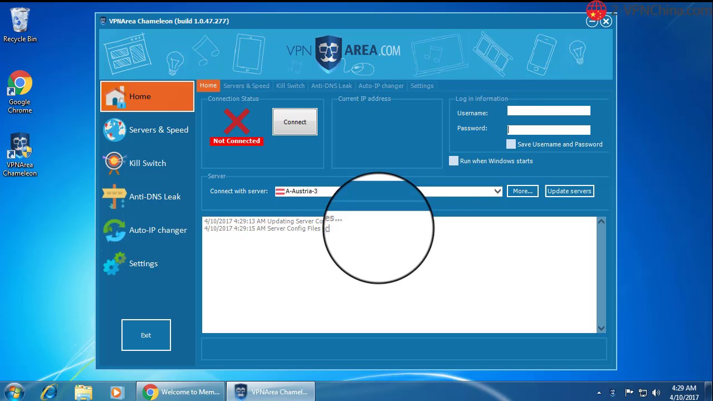Image resolution: width=713 pixels, height=401 pixels.
Task: Switch to the Home tab
Action: 208,86
